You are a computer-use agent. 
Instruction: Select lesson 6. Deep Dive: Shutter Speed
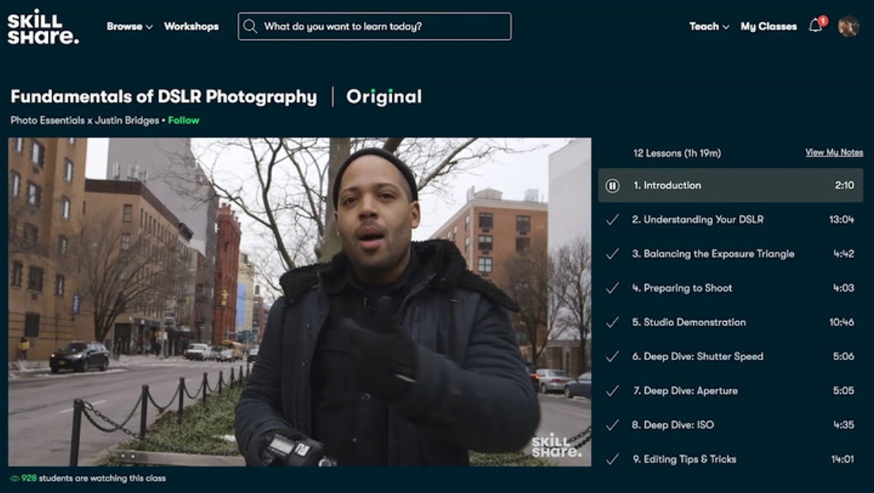tap(730, 357)
